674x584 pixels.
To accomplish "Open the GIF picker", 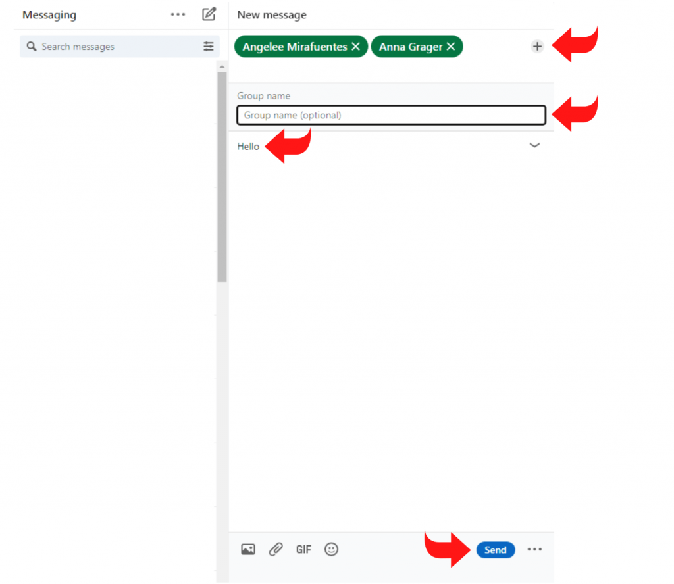I will (x=303, y=549).
